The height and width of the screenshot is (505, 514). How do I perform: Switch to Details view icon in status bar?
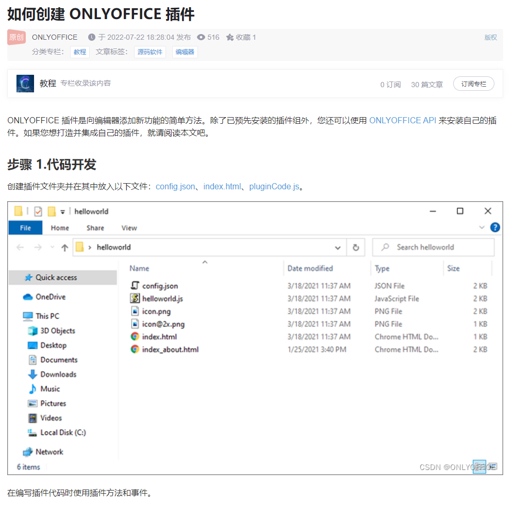[x=479, y=467]
